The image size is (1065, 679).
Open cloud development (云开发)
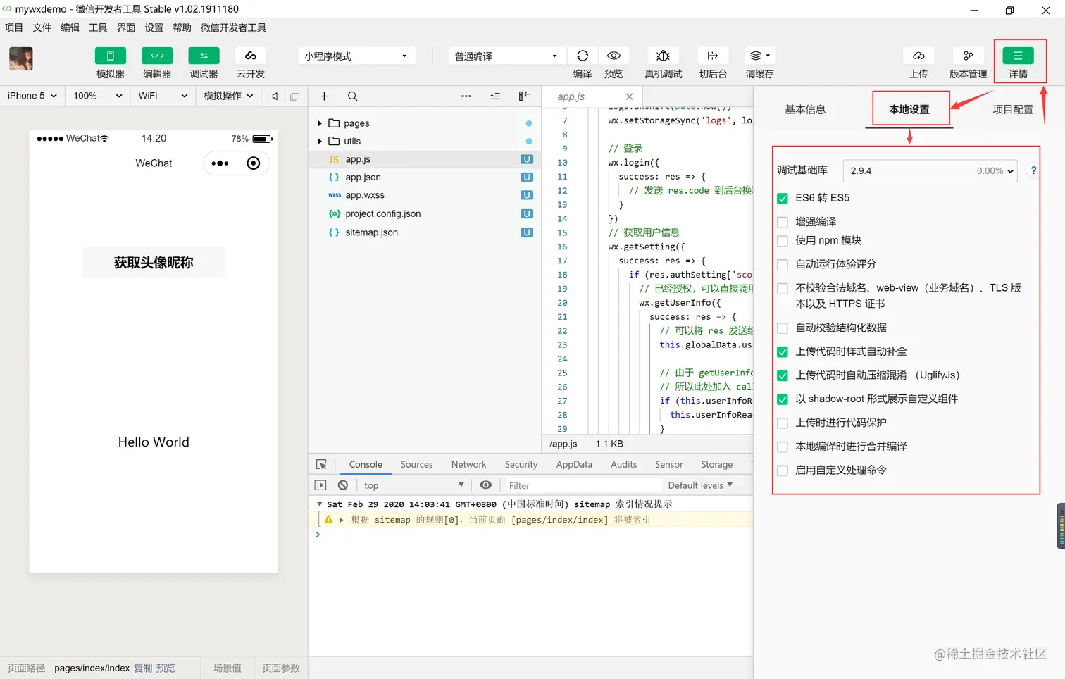(x=251, y=56)
